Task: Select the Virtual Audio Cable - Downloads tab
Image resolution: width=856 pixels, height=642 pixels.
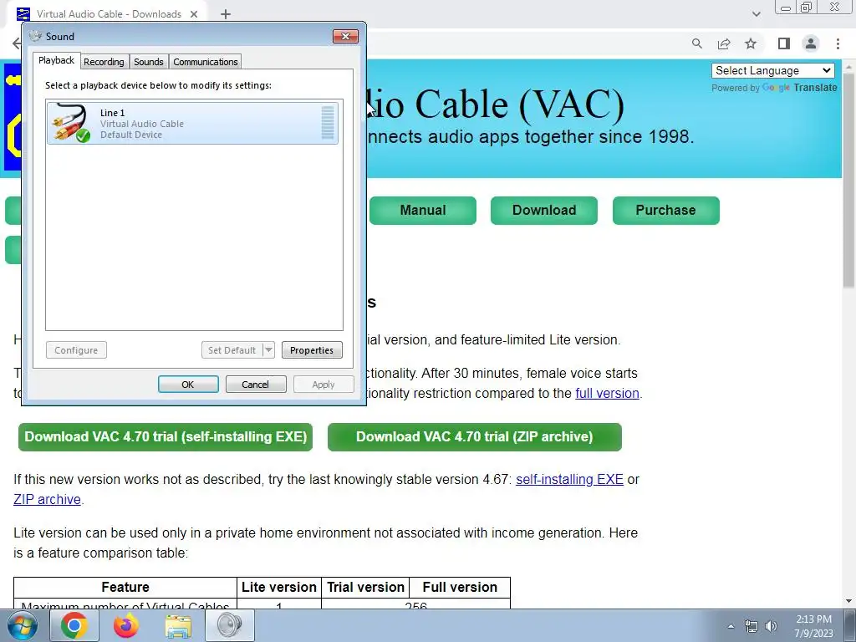Action: (108, 14)
